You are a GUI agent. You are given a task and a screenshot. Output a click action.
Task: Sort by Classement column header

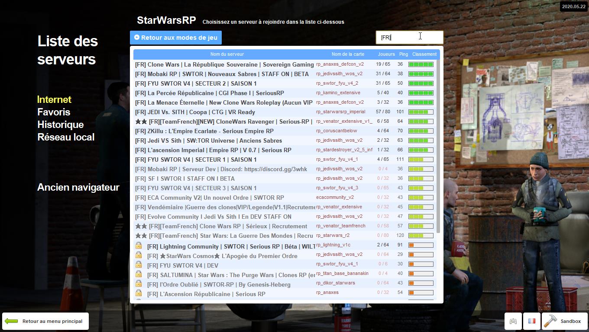(x=424, y=54)
